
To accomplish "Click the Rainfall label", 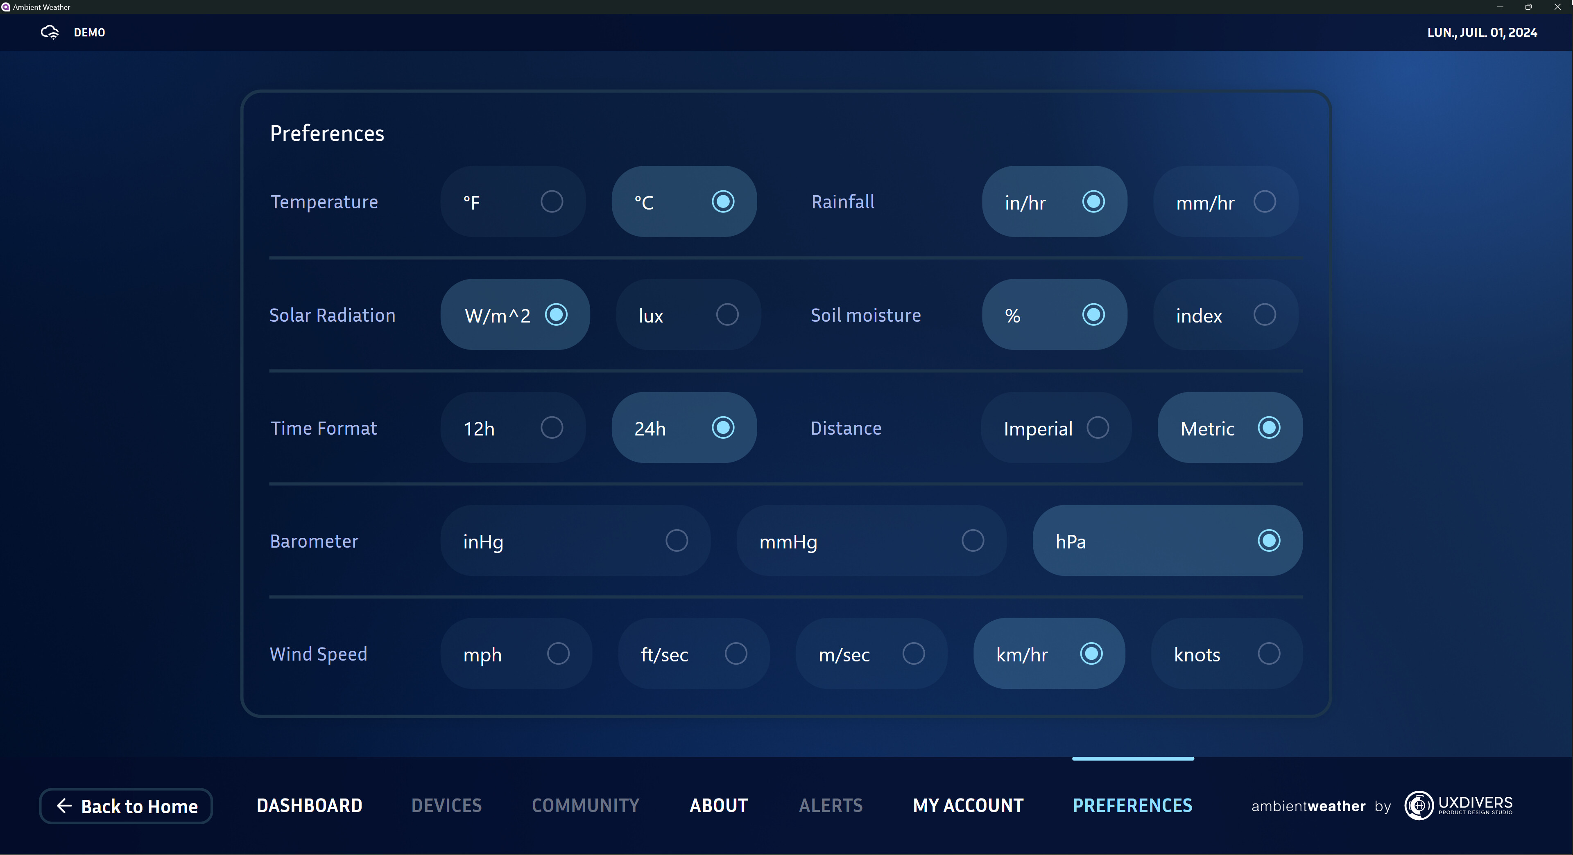I will pos(843,202).
